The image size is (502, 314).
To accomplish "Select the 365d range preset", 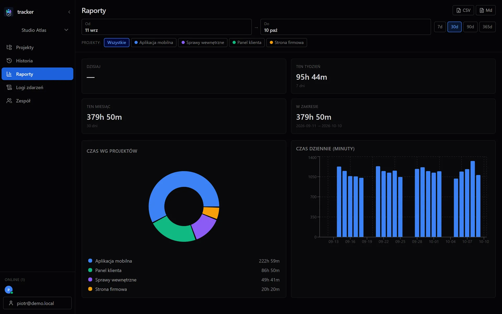I will pos(487,27).
